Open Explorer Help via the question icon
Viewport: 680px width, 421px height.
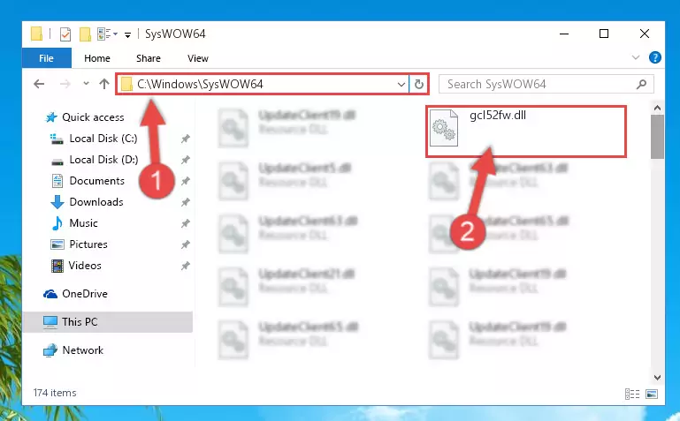pos(655,57)
